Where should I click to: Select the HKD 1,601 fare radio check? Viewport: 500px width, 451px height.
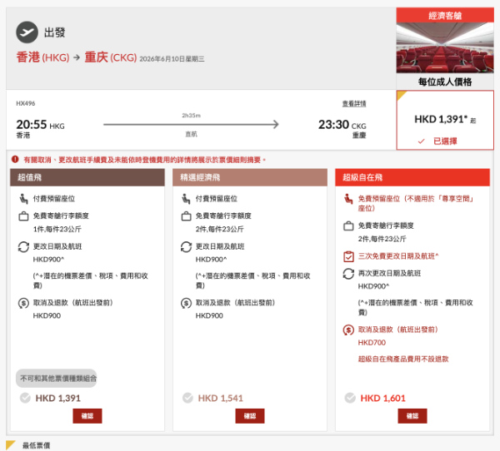[350, 399]
